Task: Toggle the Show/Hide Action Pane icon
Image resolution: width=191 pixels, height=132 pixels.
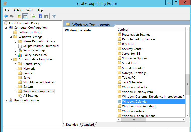Action: point(46,16)
